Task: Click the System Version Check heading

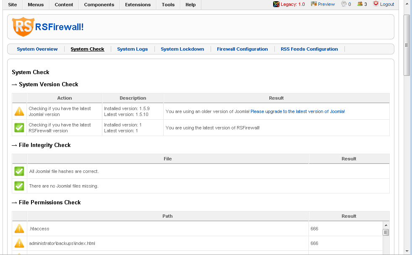Action: click(x=49, y=85)
